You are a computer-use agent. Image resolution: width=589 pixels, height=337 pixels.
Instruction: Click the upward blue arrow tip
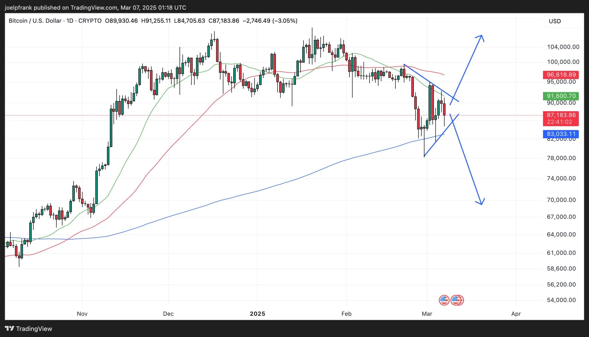[x=481, y=36]
